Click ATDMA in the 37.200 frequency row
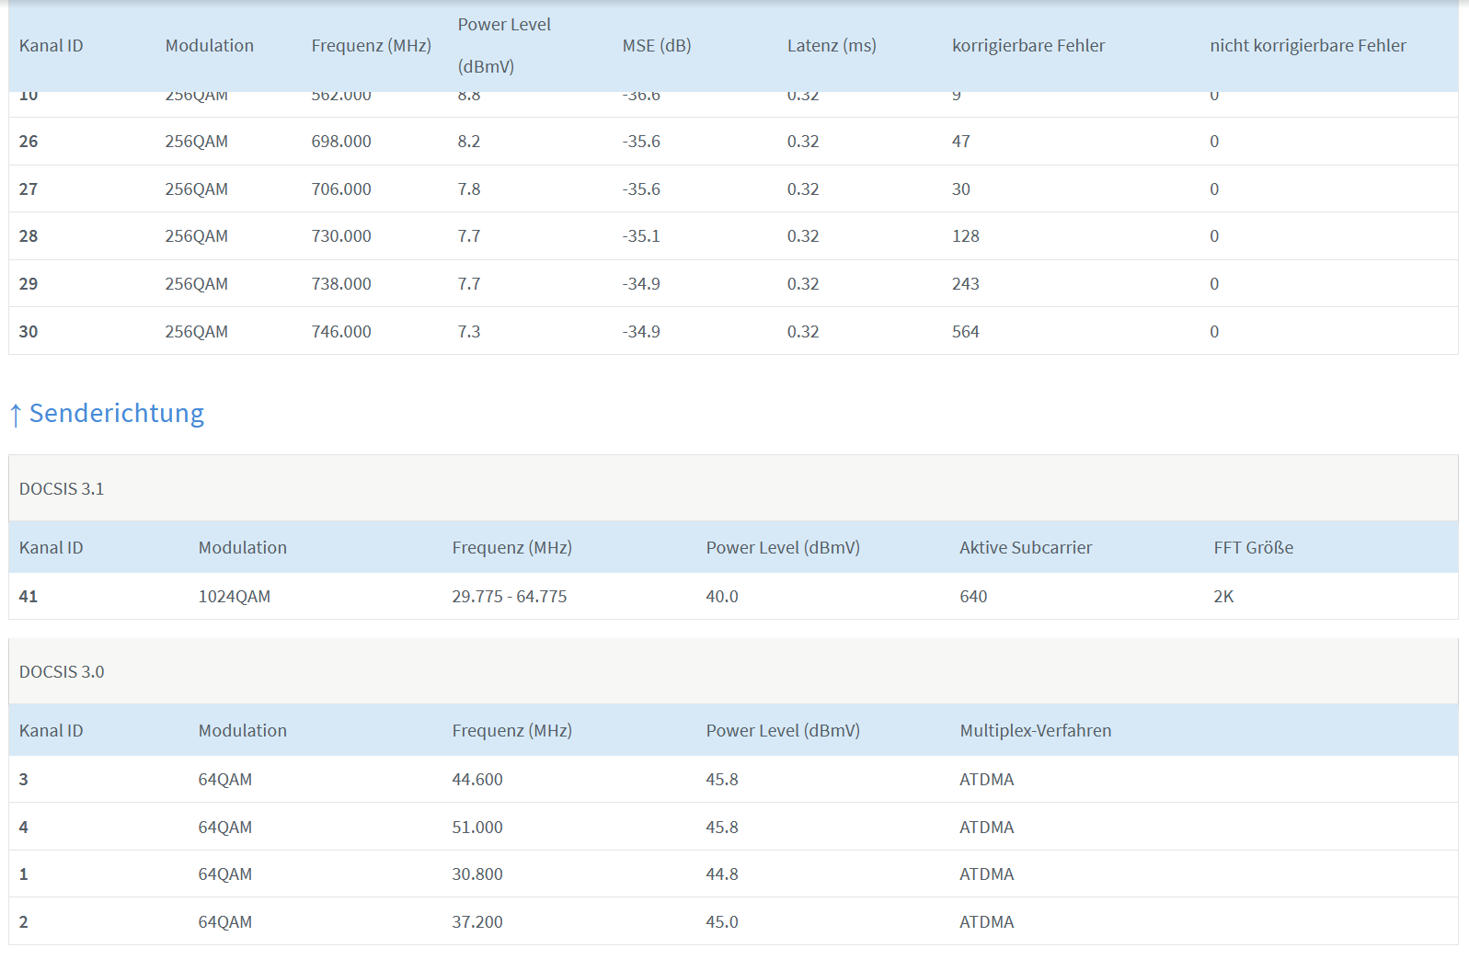Screen dimensions: 1469x971 click(987, 922)
